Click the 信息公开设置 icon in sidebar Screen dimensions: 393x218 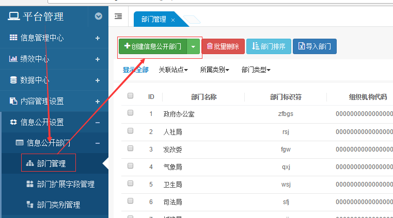point(13,122)
